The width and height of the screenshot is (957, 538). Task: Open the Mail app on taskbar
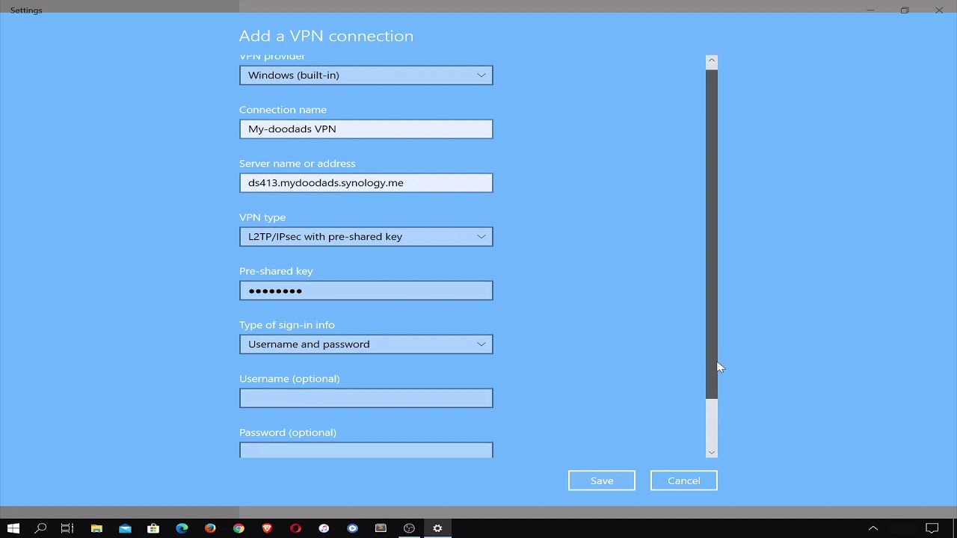(x=125, y=528)
